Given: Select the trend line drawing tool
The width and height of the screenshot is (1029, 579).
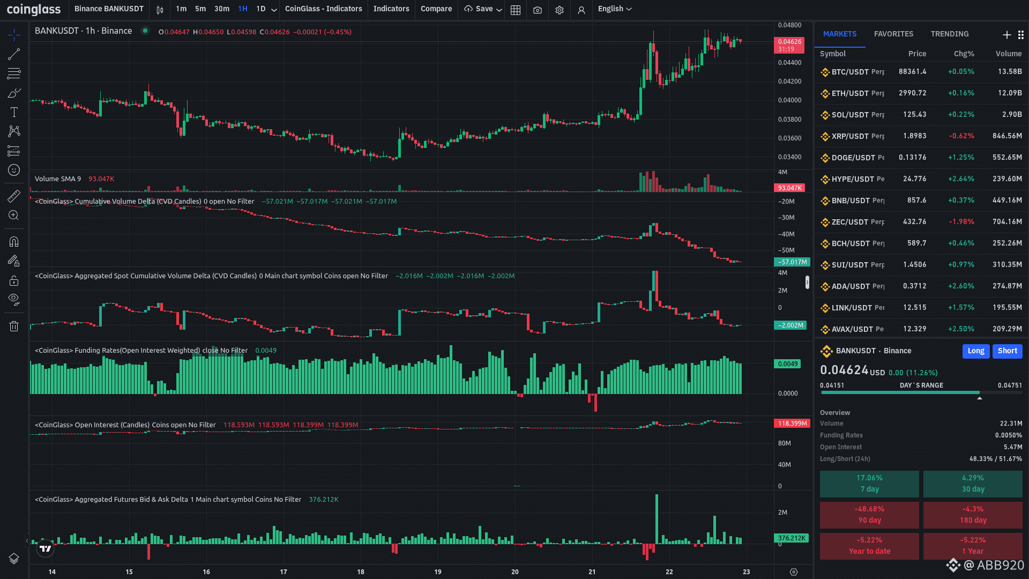Looking at the screenshot, I should tap(14, 54).
